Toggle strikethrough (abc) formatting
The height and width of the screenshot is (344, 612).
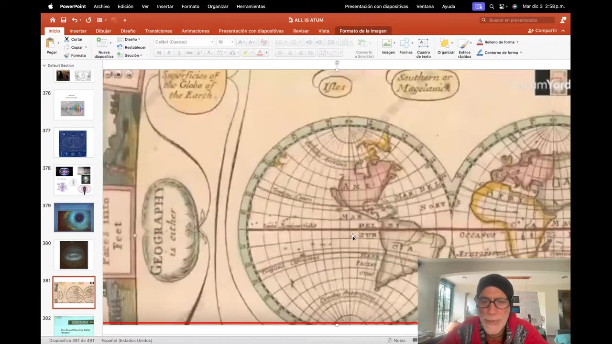point(189,53)
